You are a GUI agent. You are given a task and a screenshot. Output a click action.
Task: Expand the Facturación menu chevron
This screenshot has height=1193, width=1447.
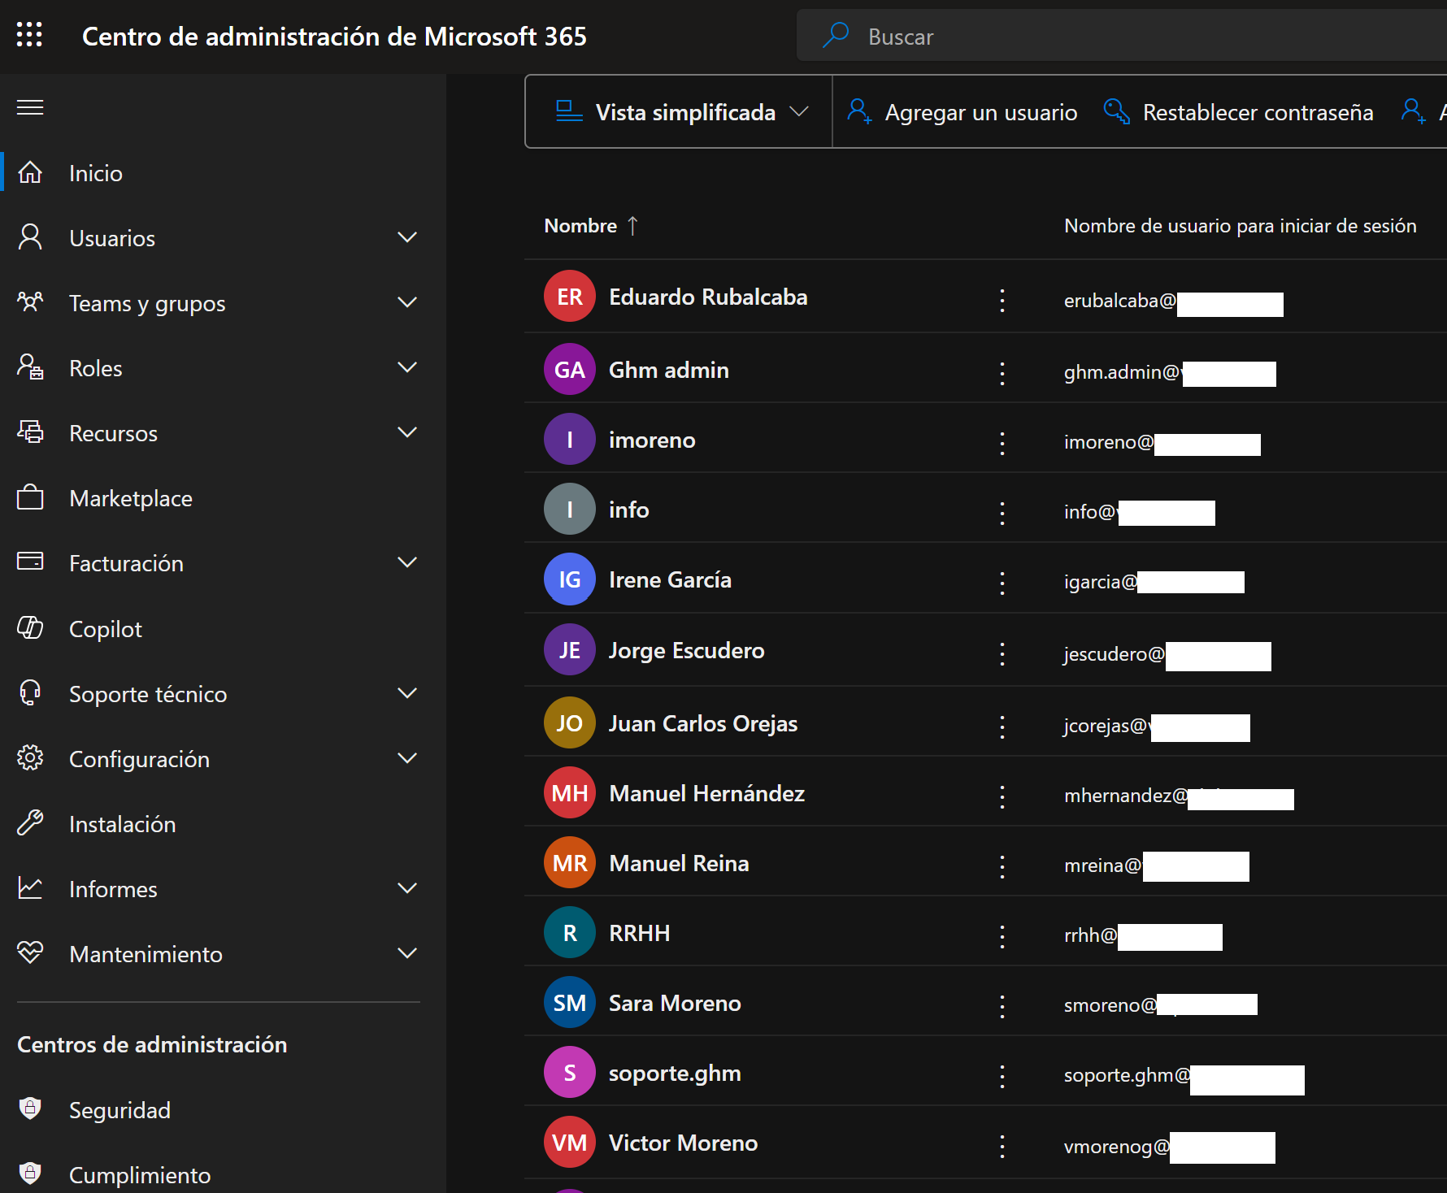406,562
